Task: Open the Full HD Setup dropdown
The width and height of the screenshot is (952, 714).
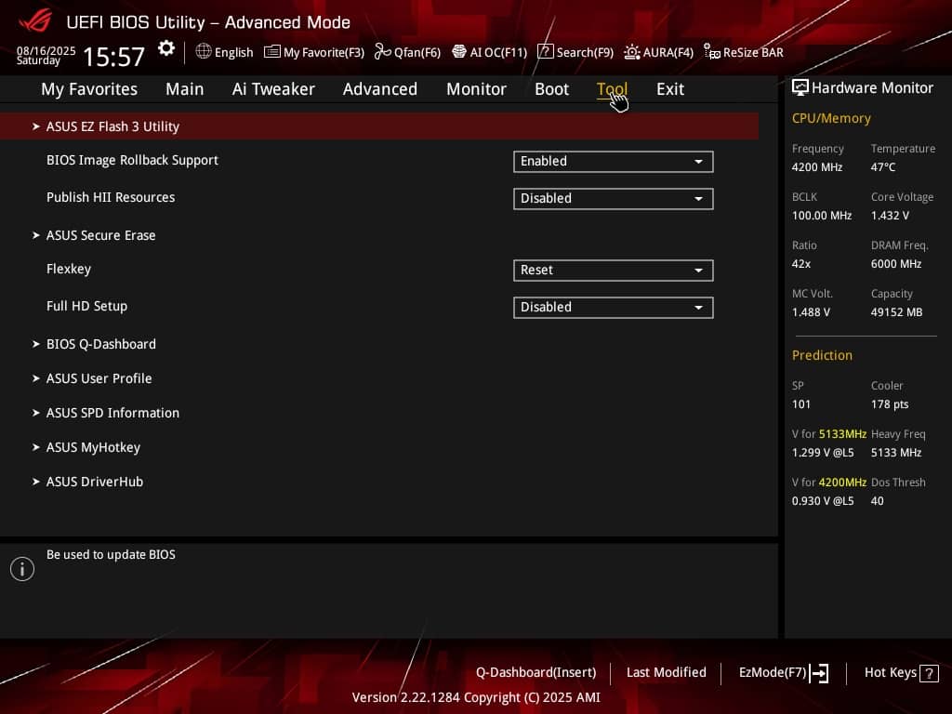Action: (614, 307)
